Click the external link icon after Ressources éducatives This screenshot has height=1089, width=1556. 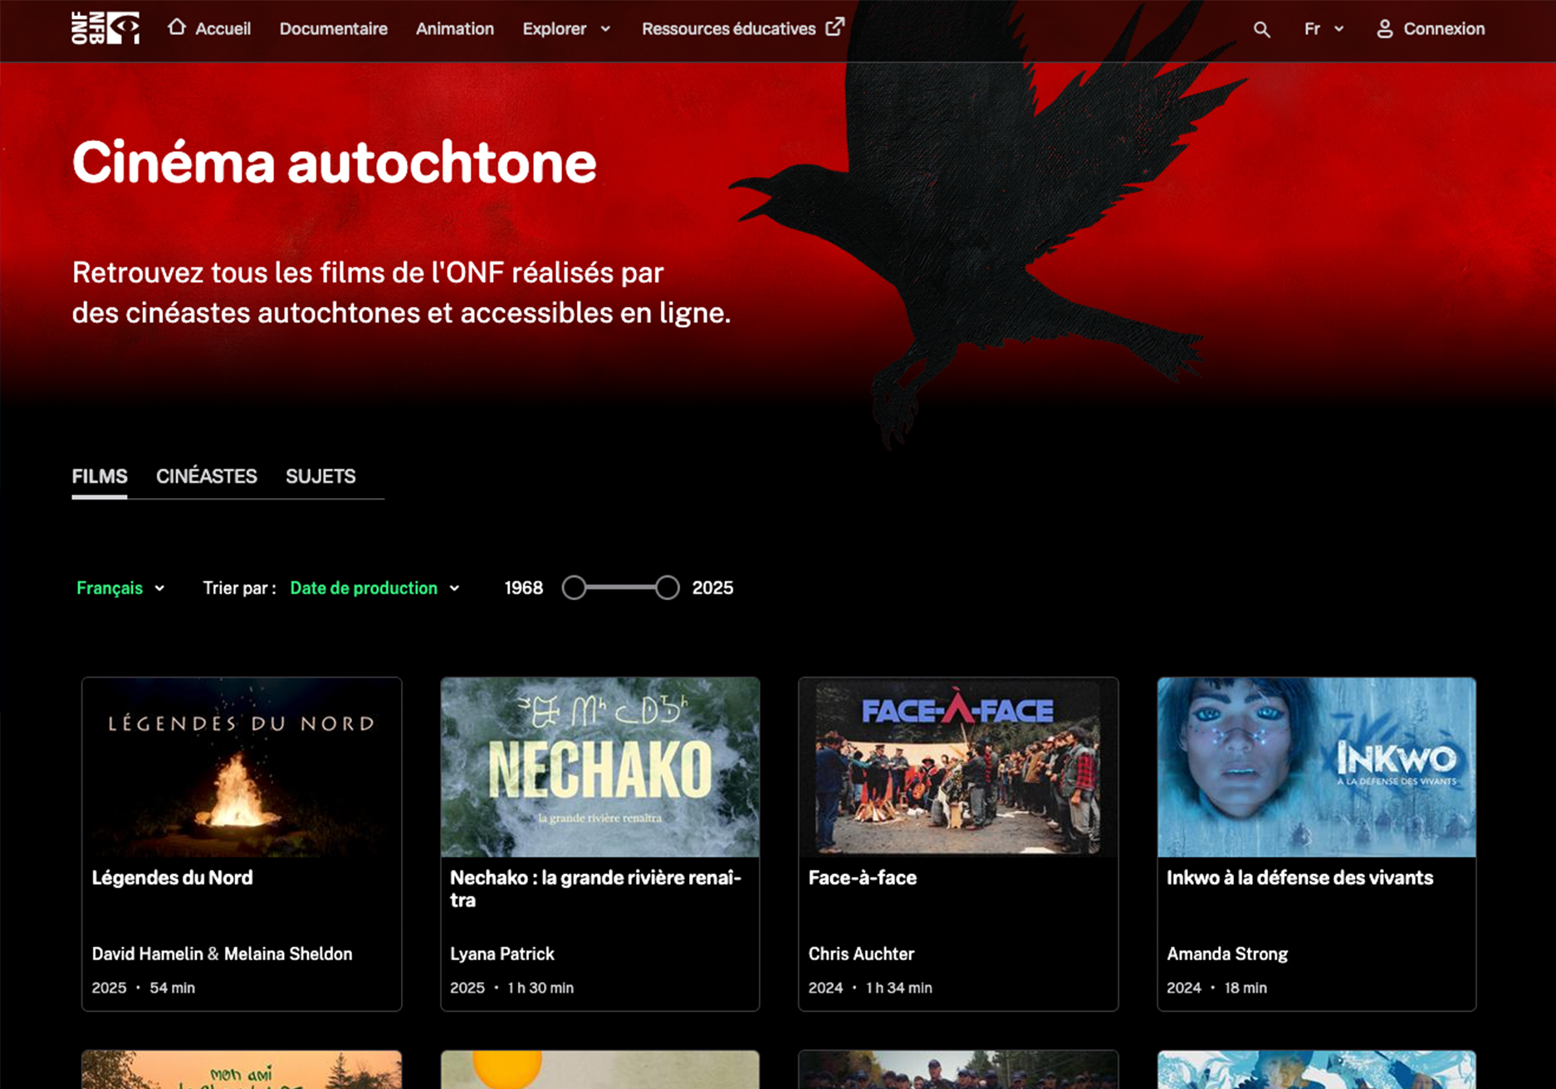pyautogui.click(x=835, y=27)
